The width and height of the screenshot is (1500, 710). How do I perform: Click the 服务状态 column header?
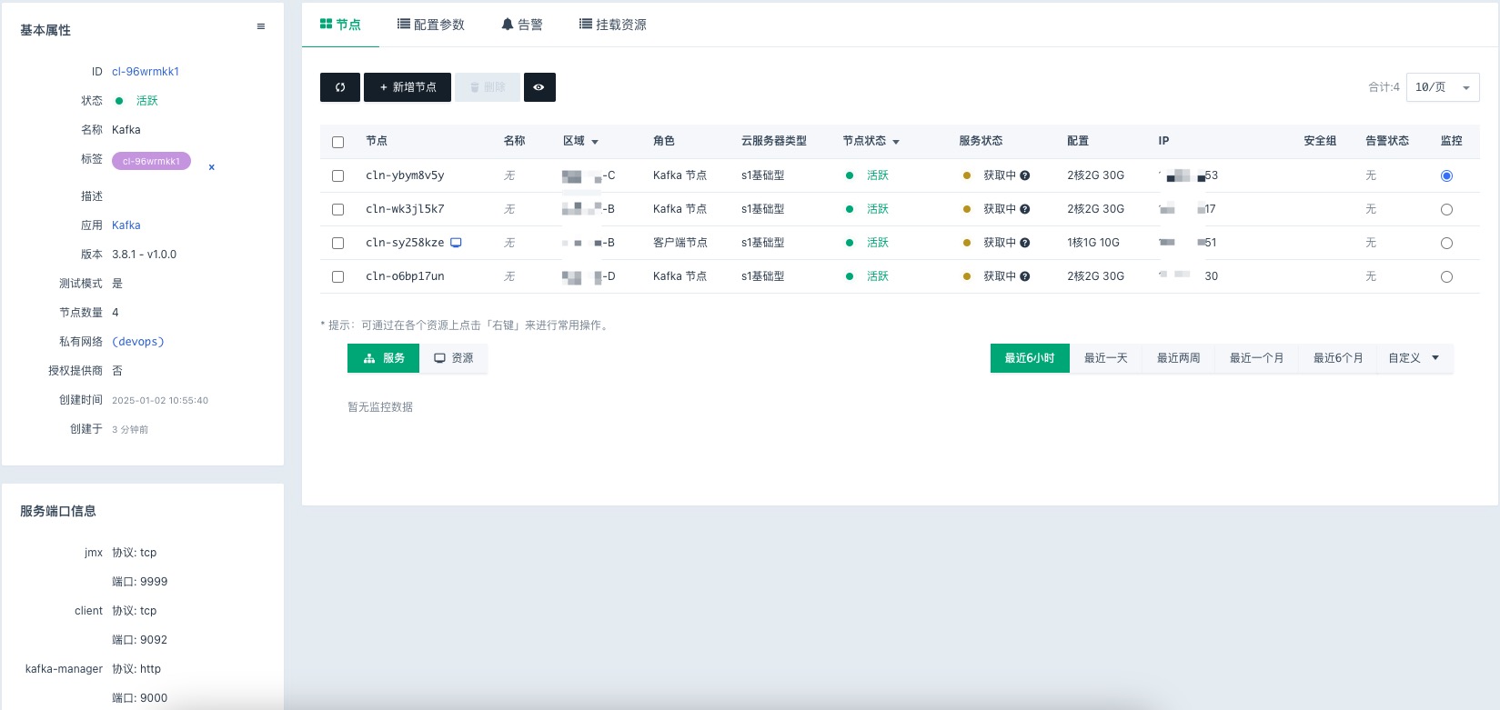(x=981, y=141)
